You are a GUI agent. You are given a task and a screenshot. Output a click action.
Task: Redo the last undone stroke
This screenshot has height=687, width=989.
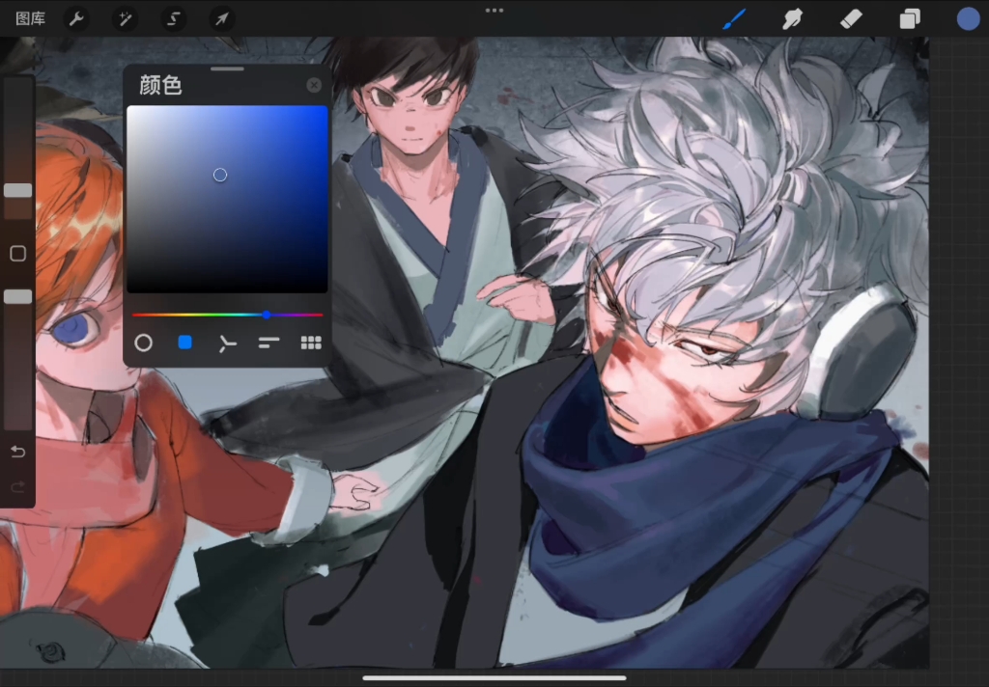click(x=17, y=486)
